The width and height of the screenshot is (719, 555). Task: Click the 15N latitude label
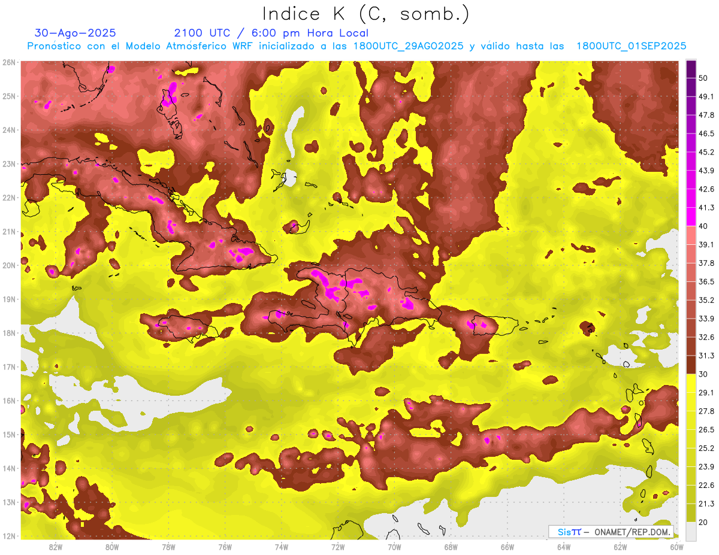(x=9, y=434)
